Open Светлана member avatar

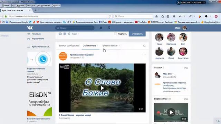tap(171, 38)
